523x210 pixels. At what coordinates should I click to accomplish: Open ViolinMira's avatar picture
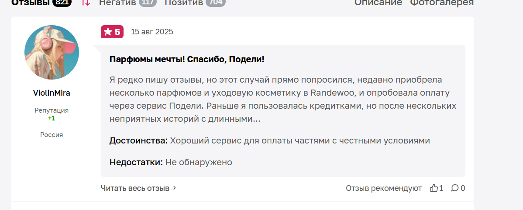coord(52,53)
